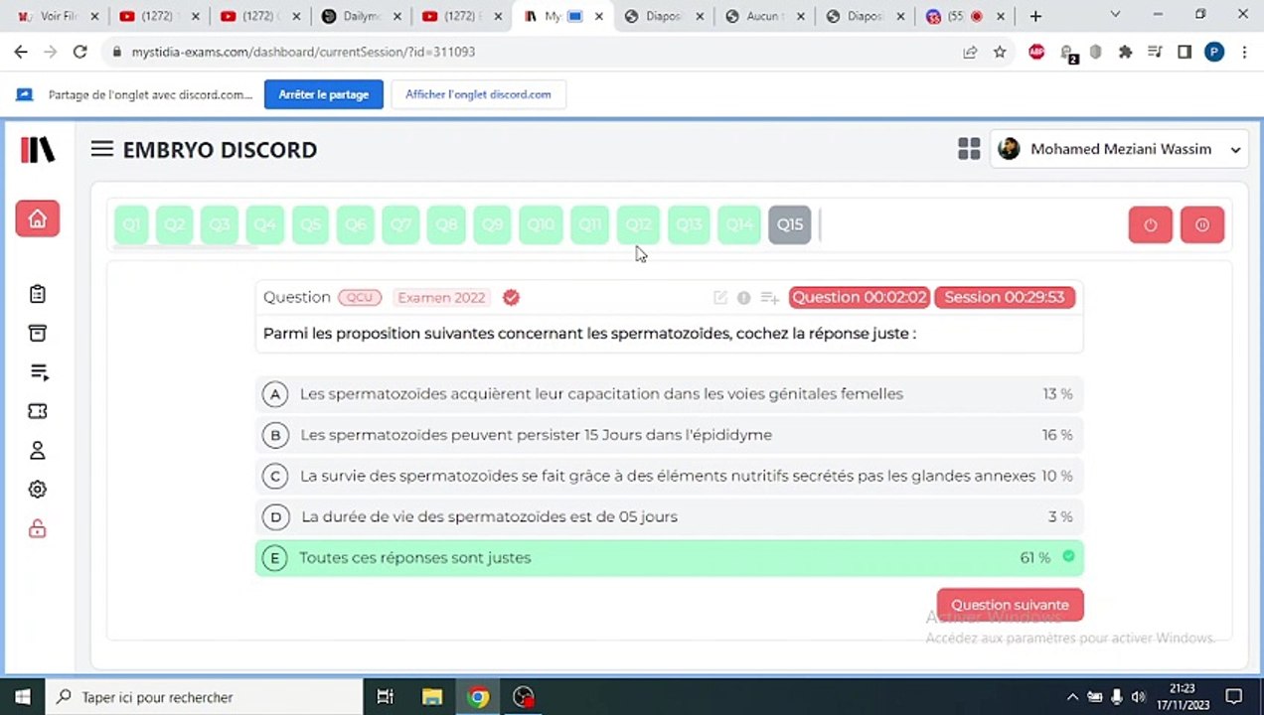Jump to question Q14
Image resolution: width=1264 pixels, height=715 pixels.
coord(739,224)
